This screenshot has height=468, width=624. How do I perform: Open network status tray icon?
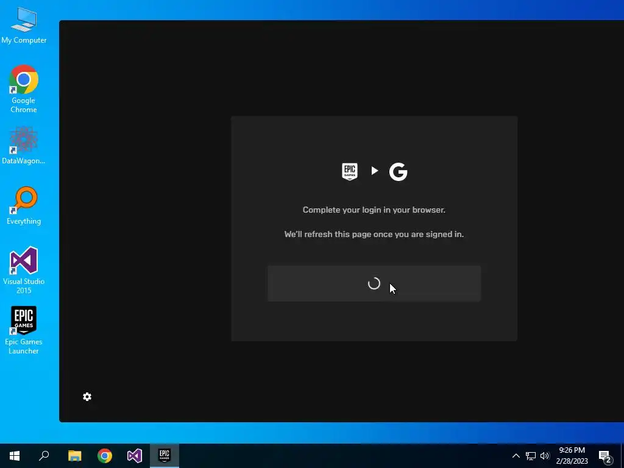point(531,456)
